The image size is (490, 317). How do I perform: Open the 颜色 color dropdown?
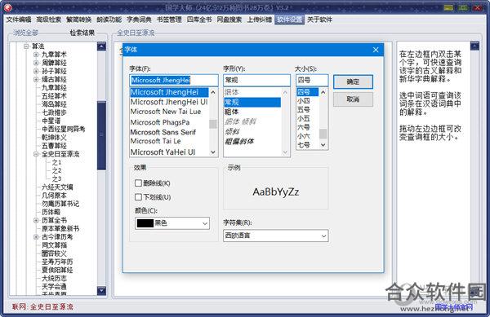coord(172,223)
